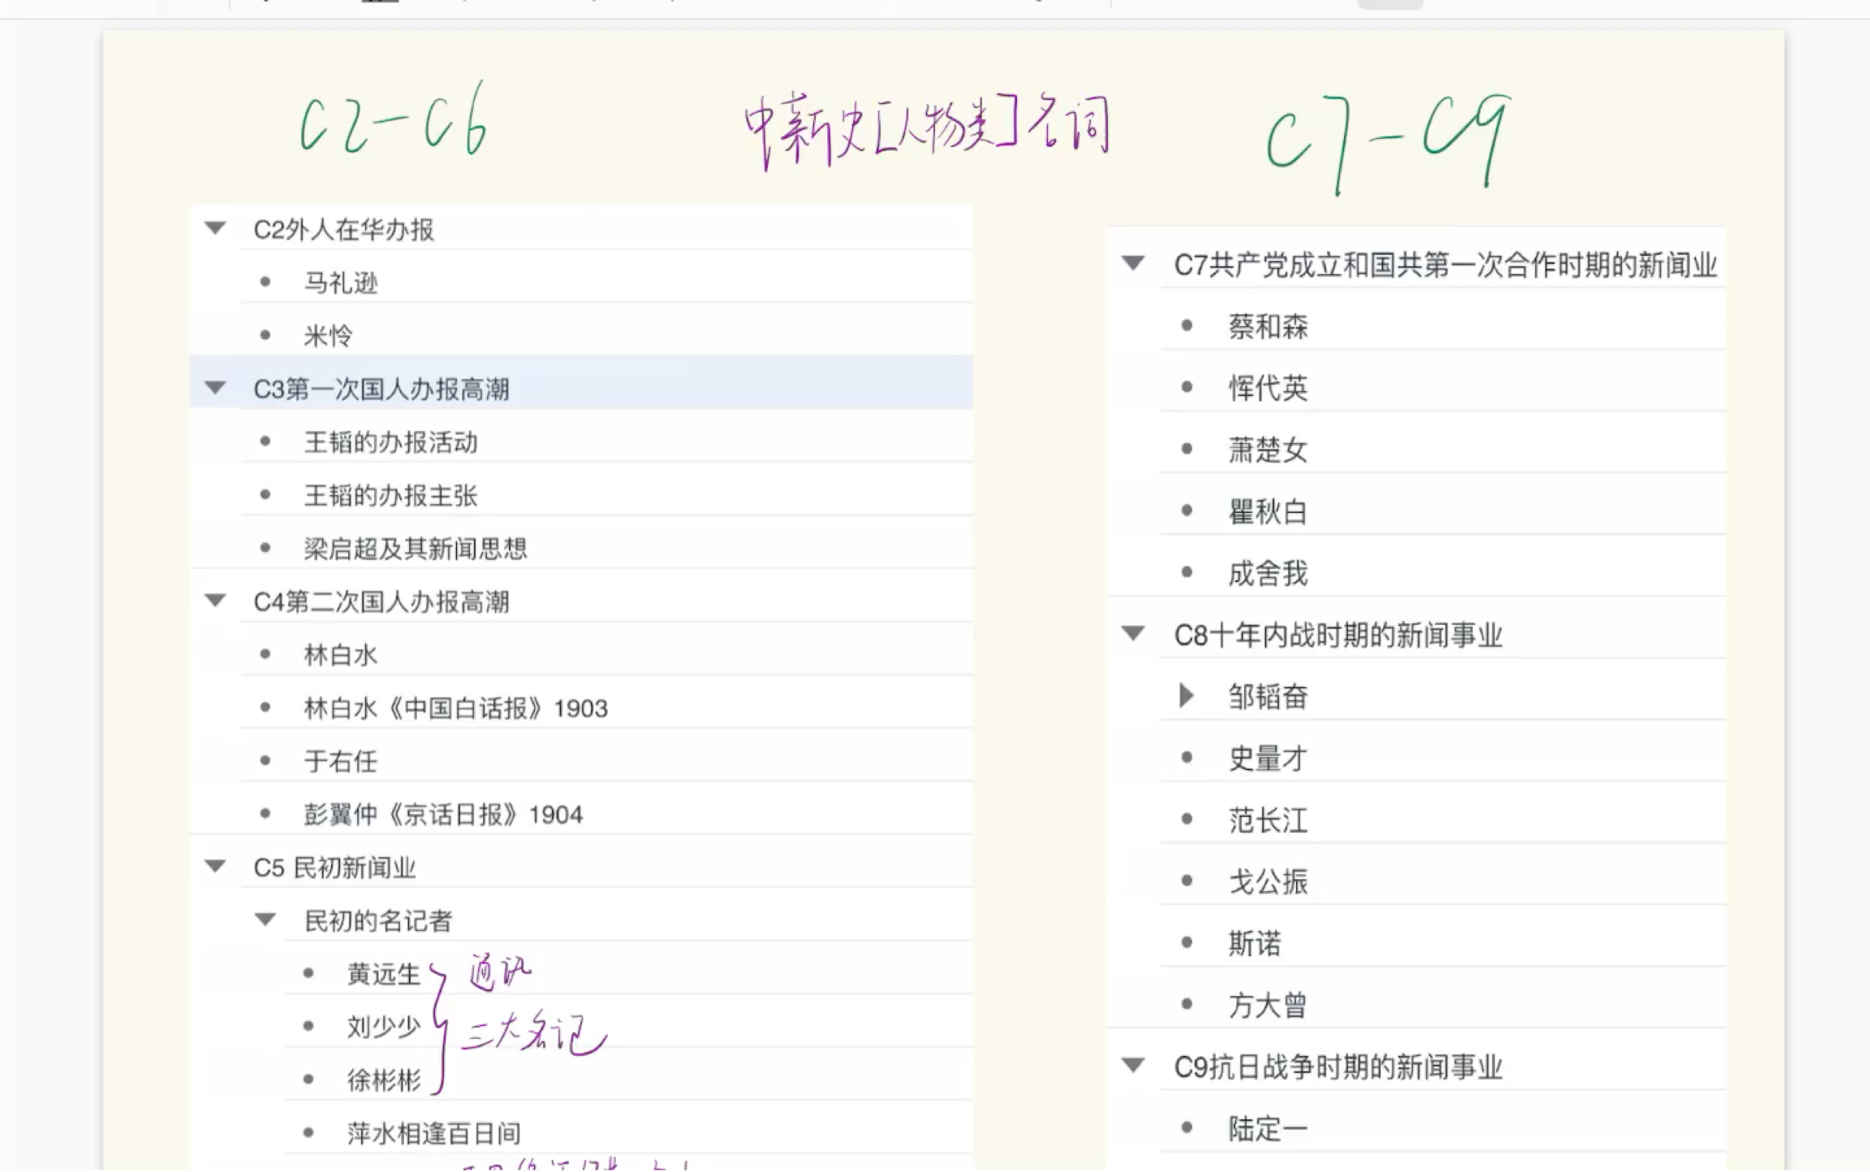The image size is (1870, 1172).
Task: Click the 王韬的办报活动 row
Action: click(x=606, y=442)
